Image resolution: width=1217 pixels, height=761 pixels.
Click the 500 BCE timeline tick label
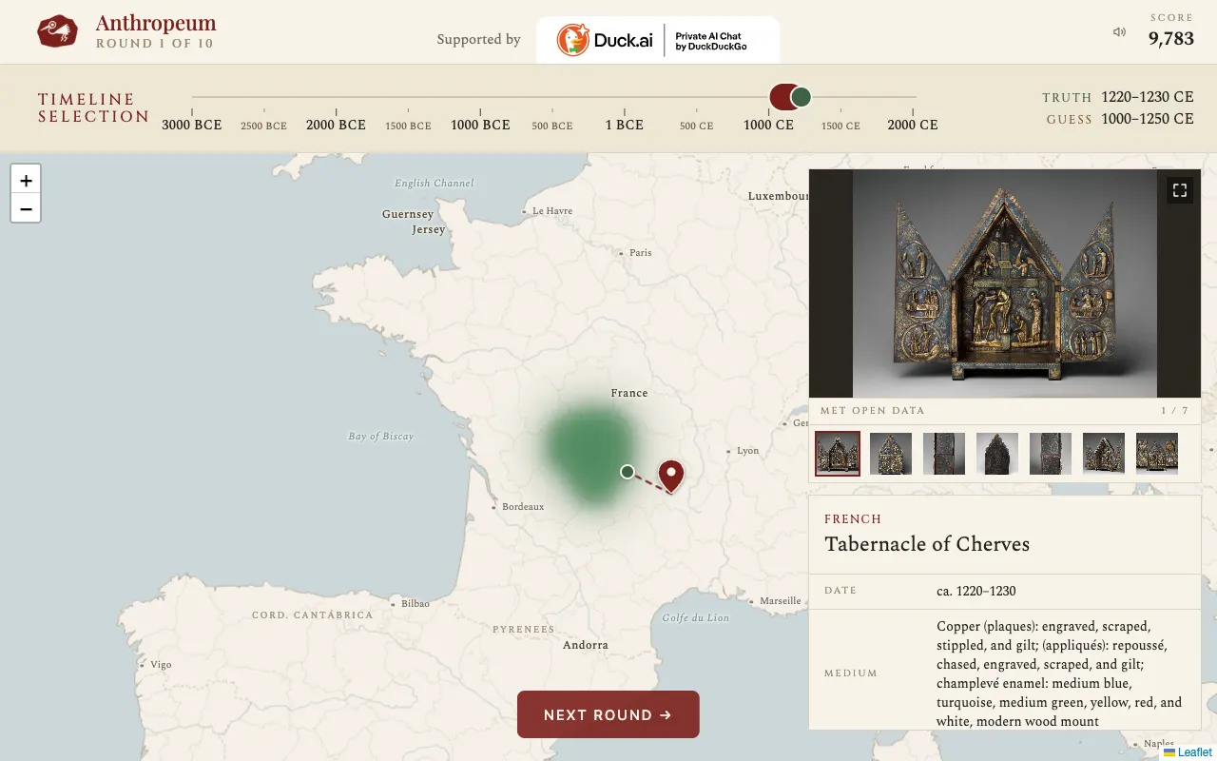(x=552, y=126)
